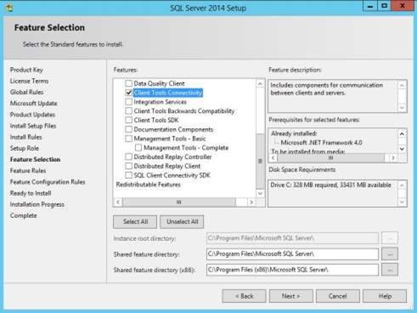
Task: Browse for the shared feature directory
Action: pyautogui.click(x=390, y=254)
